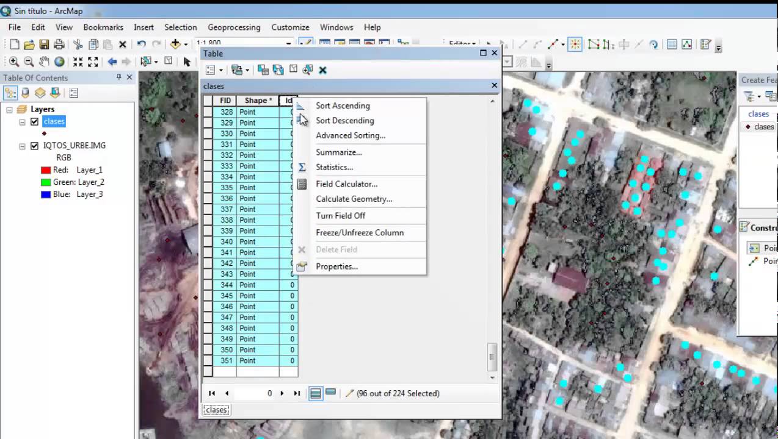The height and width of the screenshot is (439, 778).
Task: Switch Selection in Table window
Action: click(x=278, y=70)
